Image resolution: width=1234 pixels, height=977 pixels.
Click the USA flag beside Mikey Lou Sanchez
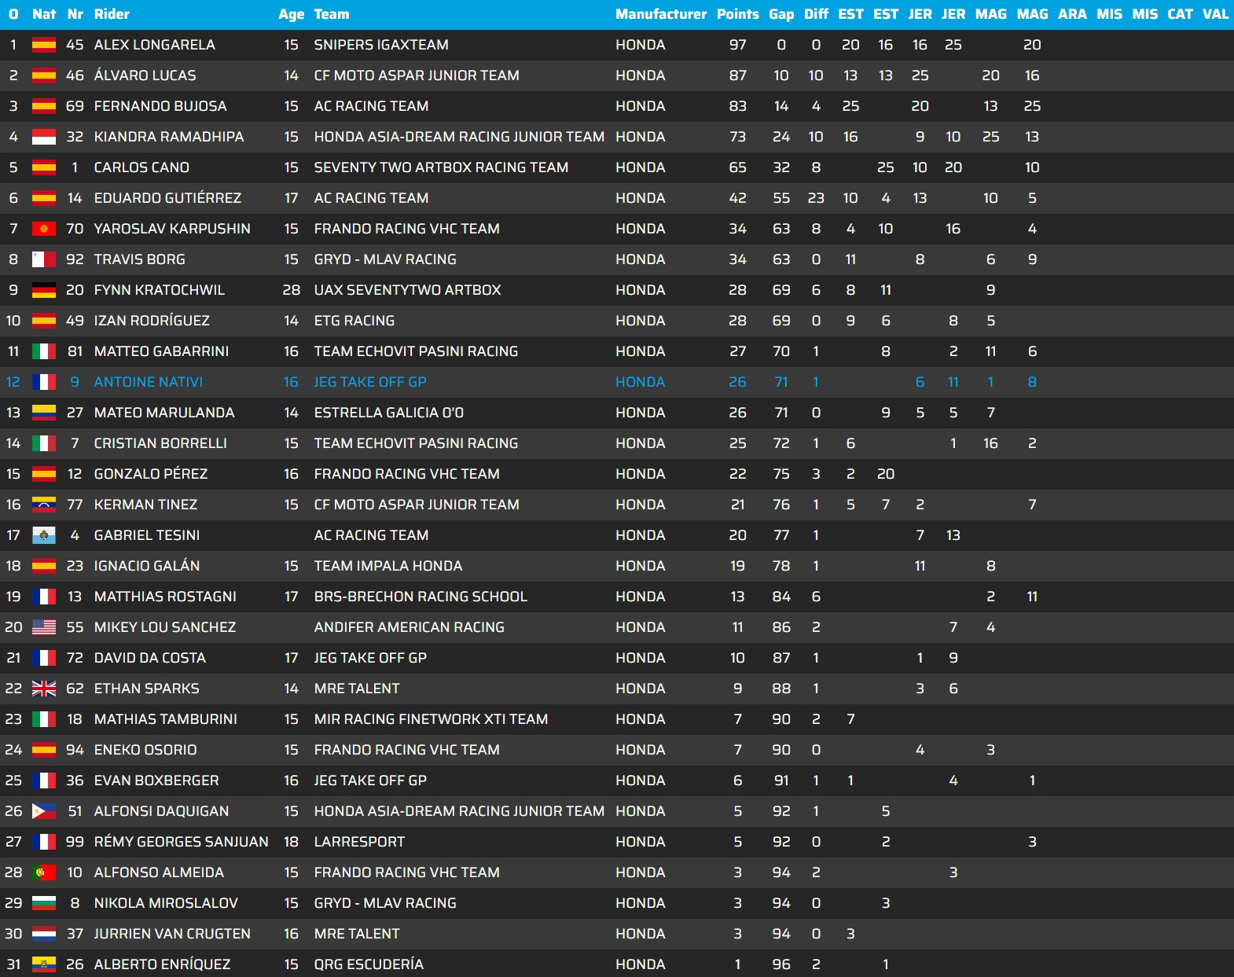(x=43, y=628)
